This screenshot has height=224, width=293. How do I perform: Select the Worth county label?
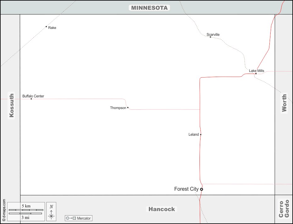point(284,103)
